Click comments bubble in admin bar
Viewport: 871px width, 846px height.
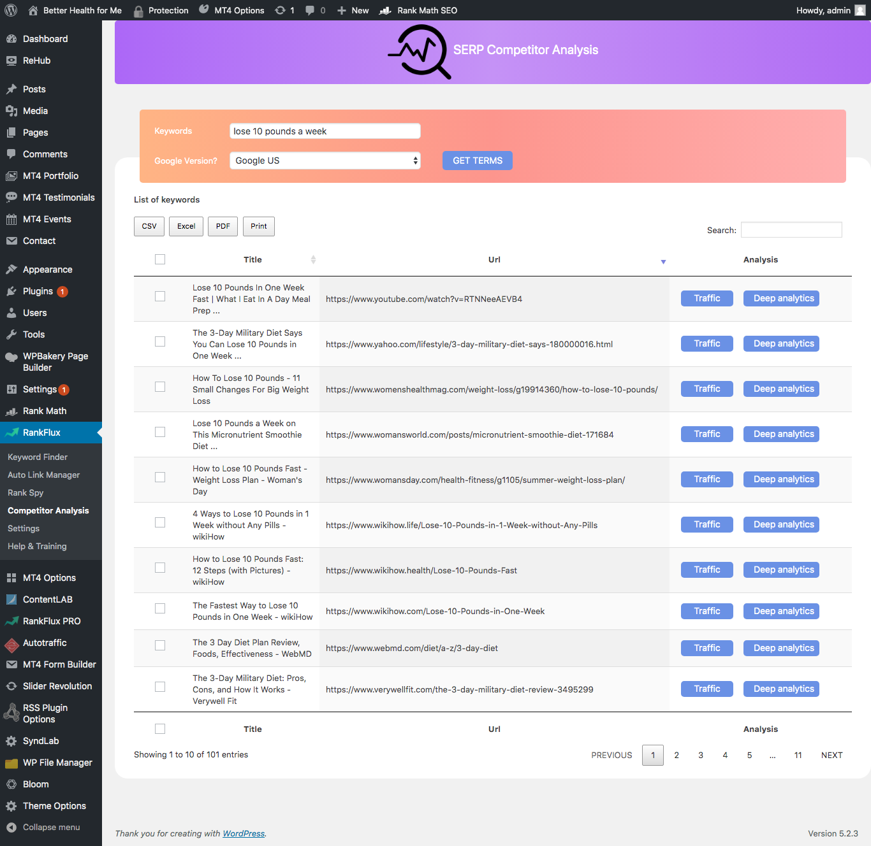click(x=310, y=10)
